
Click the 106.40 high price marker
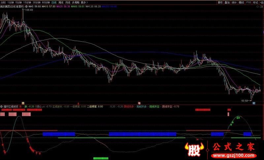29,10
